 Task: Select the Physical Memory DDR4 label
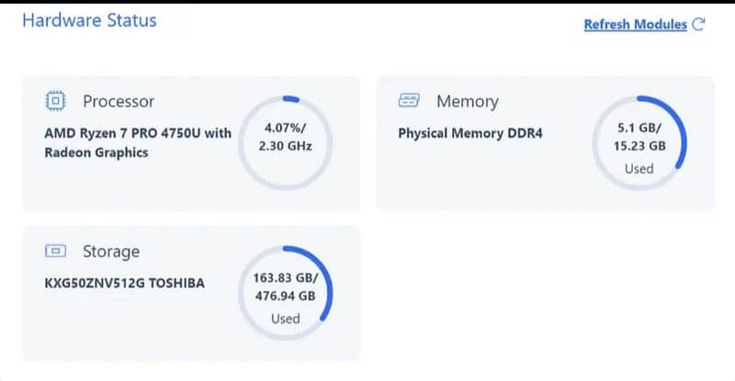tap(470, 133)
